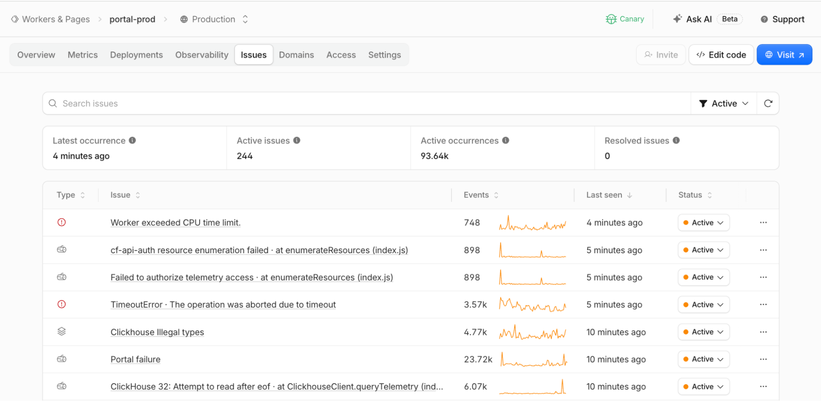Click the info icon beside Active occurrences

click(506, 140)
